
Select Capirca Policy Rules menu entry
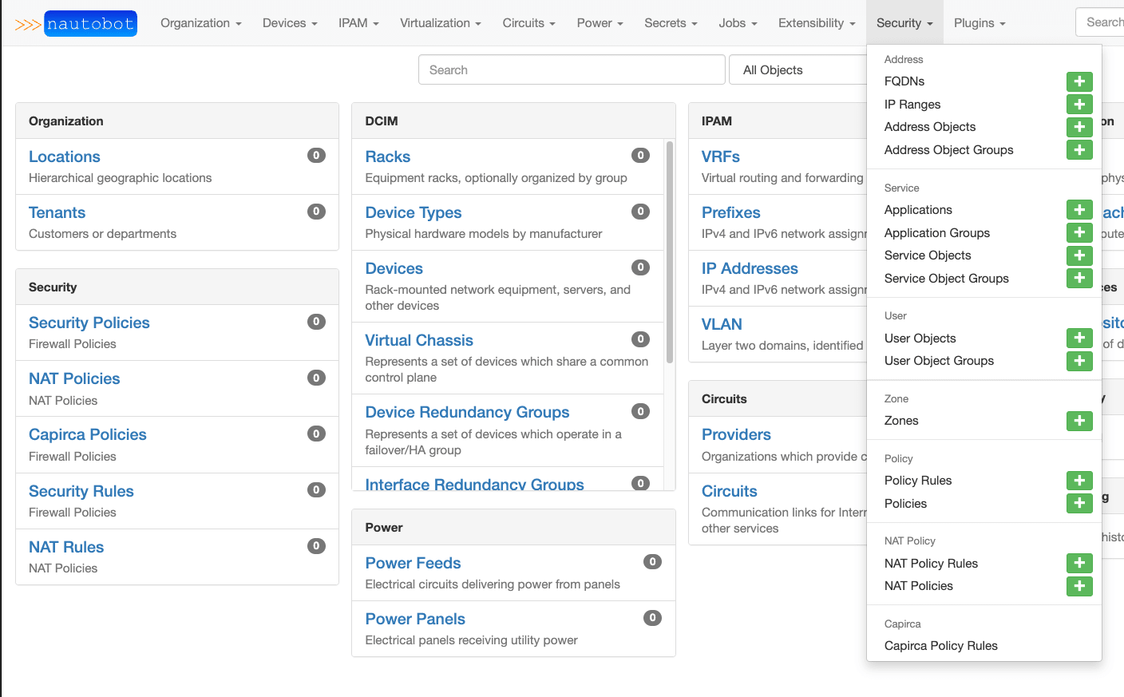(940, 646)
